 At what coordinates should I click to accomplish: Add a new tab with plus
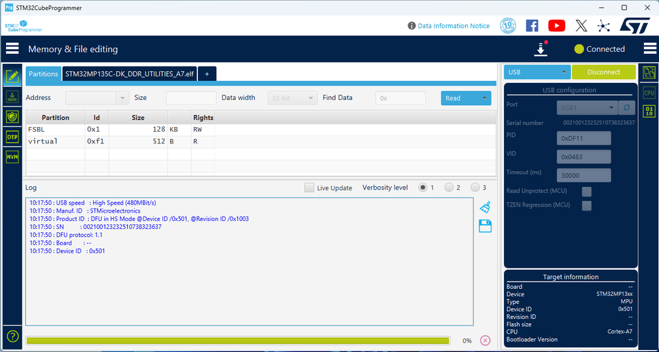[x=206, y=74]
